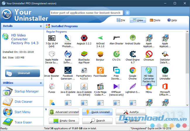Select the K-Lite Mega Codec Pack icon
The height and width of the screenshot is (131, 190).
tap(100, 86)
